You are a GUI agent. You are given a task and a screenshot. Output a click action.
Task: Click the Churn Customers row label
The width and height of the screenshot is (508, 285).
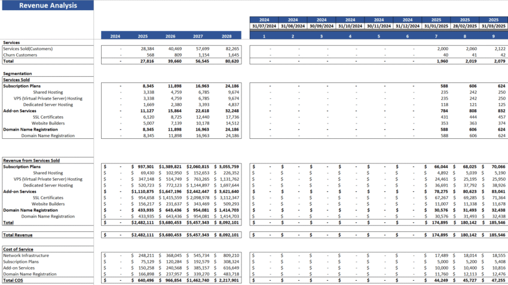coord(20,55)
